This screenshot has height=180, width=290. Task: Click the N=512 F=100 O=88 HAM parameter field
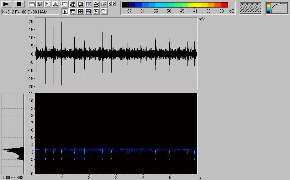point(30,12)
